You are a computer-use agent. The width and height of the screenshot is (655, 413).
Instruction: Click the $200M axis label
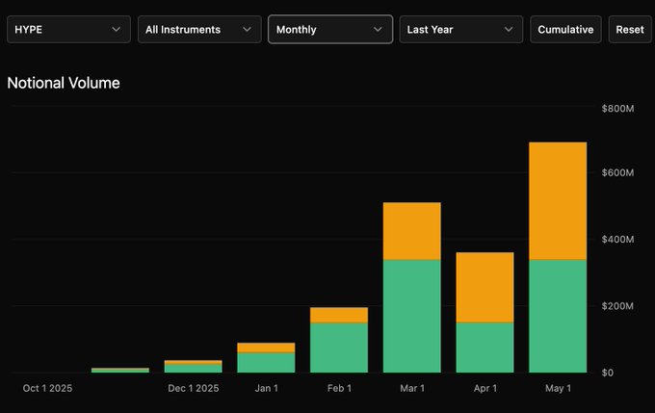pyautogui.click(x=617, y=306)
